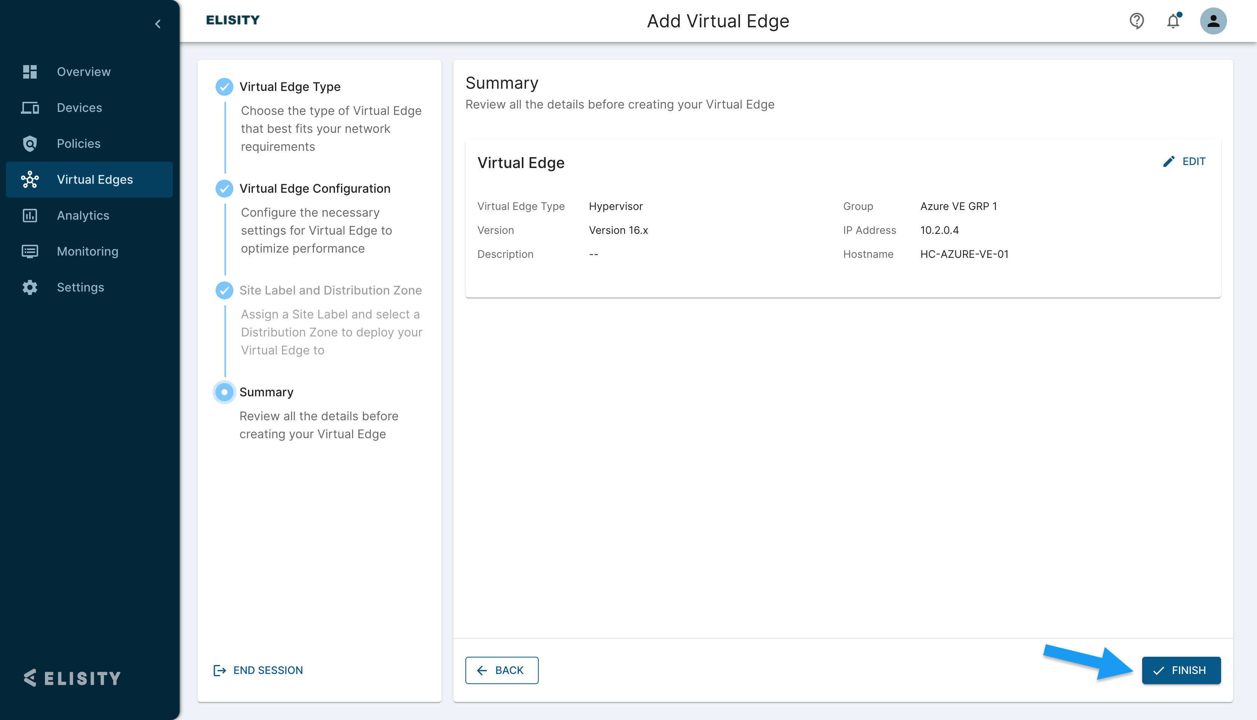This screenshot has height=720, width=1257.
Task: Click the Devices icon in the sidebar
Action: (x=30, y=107)
